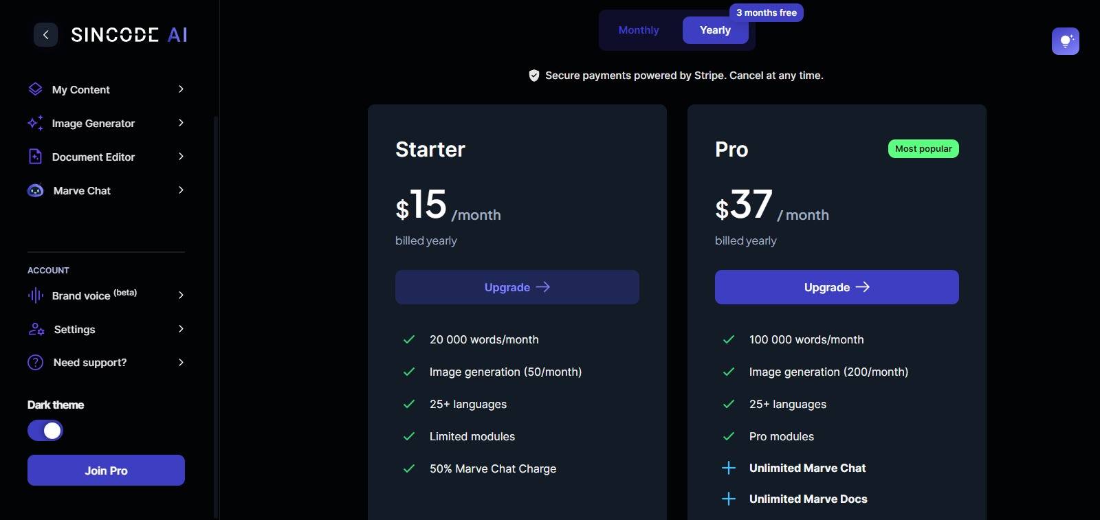This screenshot has height=520, width=1100.
Task: Click the 50% Marve Chat Charge text
Action: point(493,468)
